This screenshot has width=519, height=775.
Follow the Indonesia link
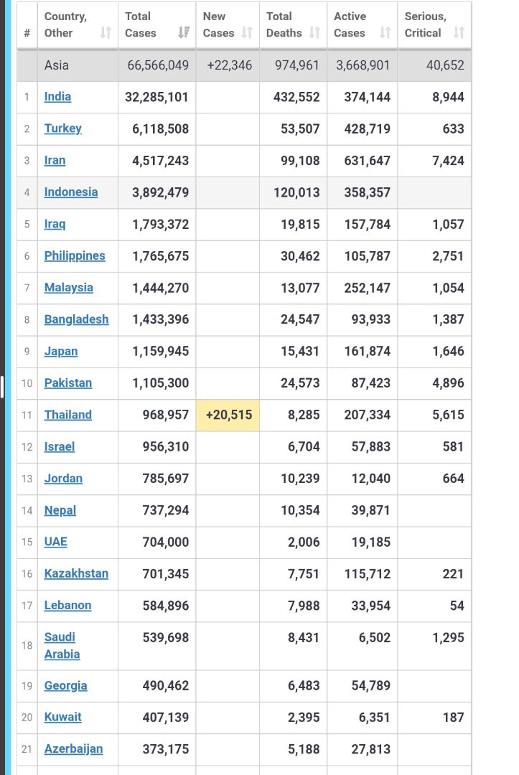tap(70, 192)
